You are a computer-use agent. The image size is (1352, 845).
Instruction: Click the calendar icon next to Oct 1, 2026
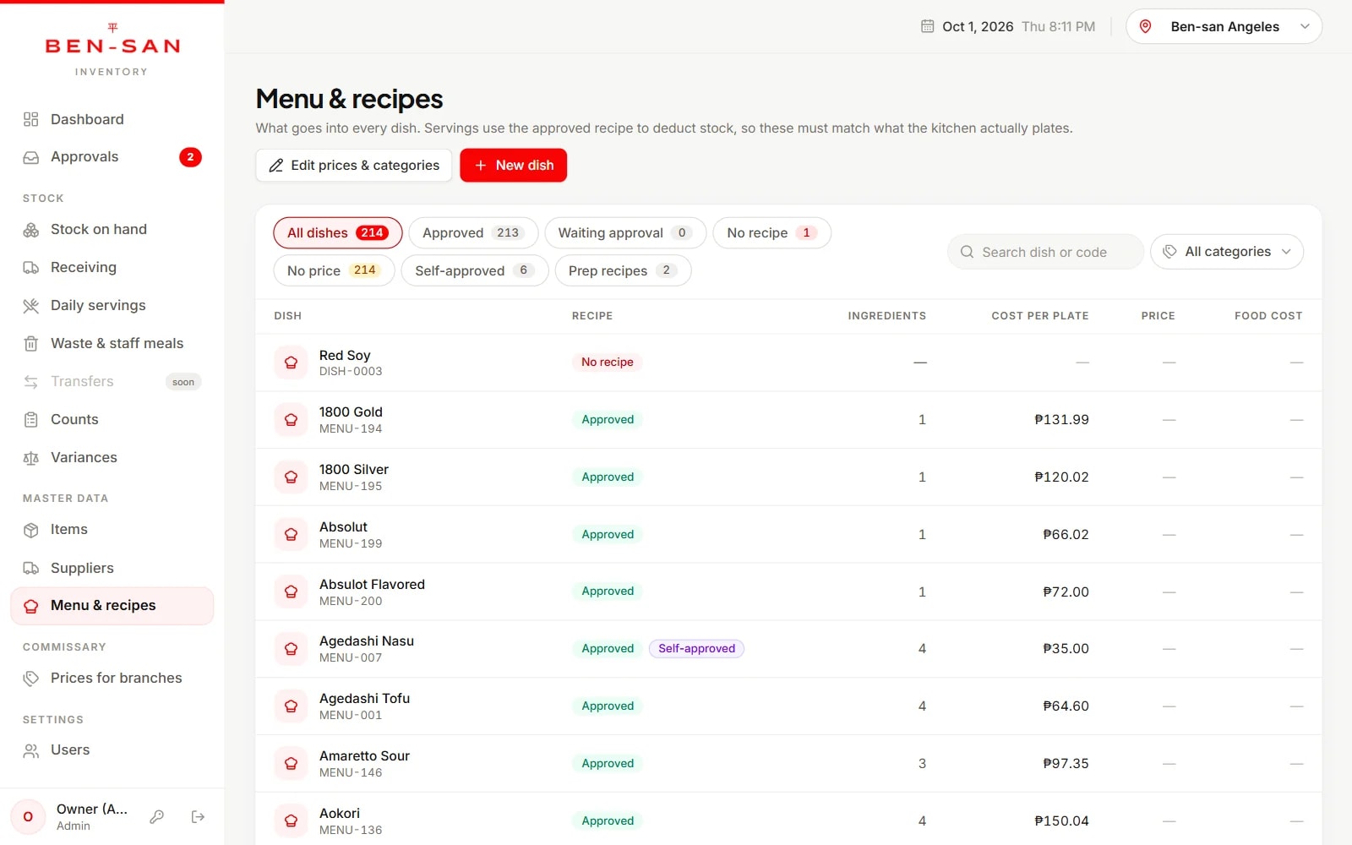927,26
